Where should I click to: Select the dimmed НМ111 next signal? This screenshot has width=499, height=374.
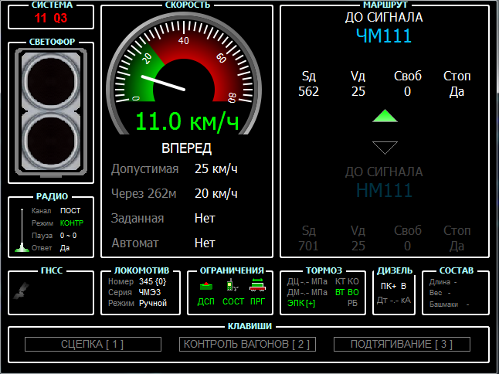[384, 190]
